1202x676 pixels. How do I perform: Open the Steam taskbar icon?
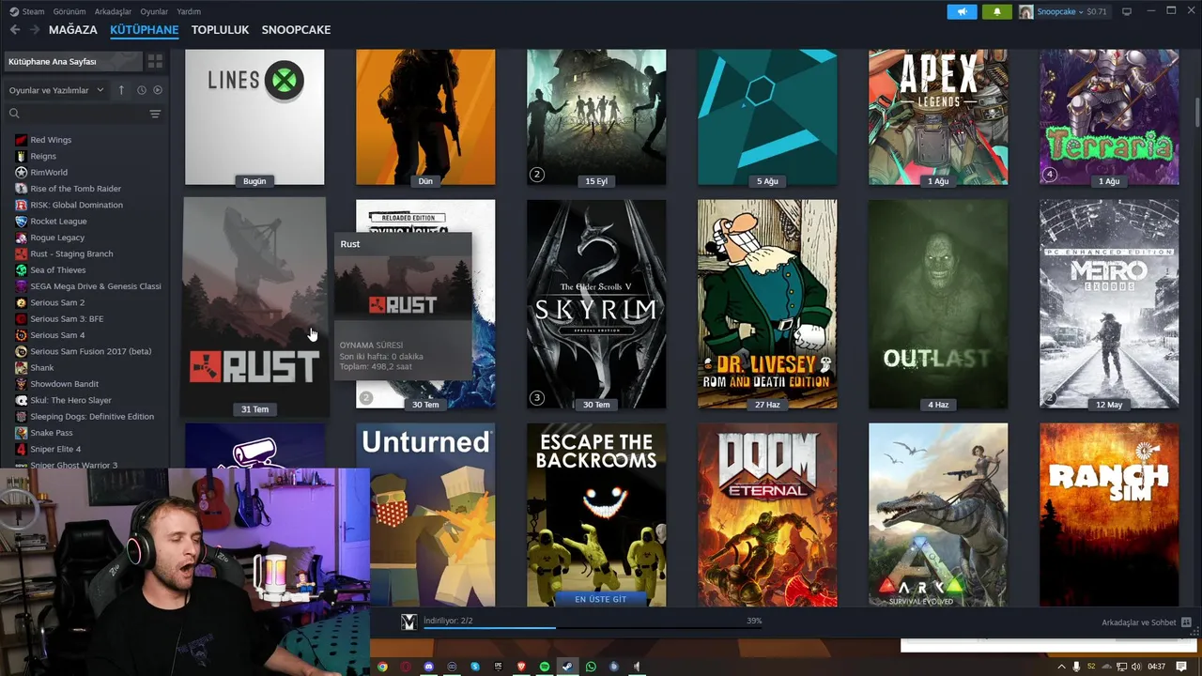pyautogui.click(x=567, y=667)
